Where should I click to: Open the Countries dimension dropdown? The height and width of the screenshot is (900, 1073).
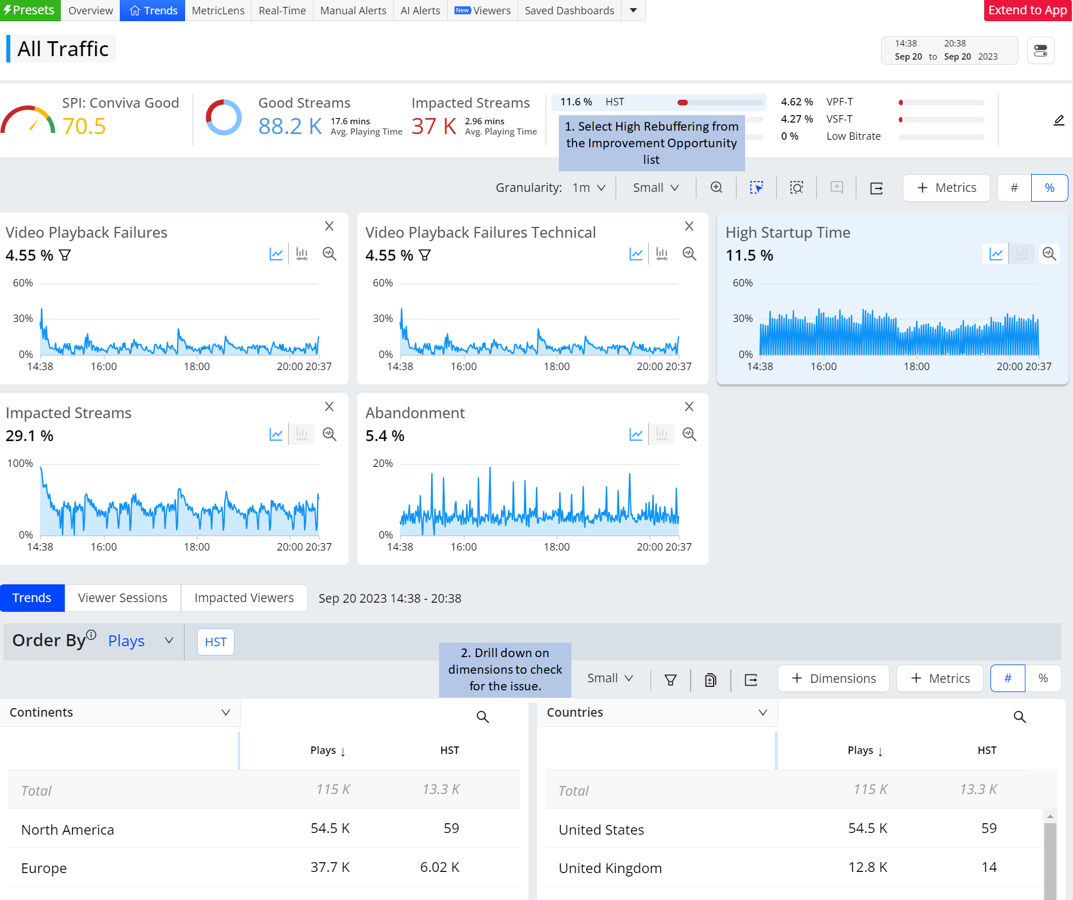657,713
